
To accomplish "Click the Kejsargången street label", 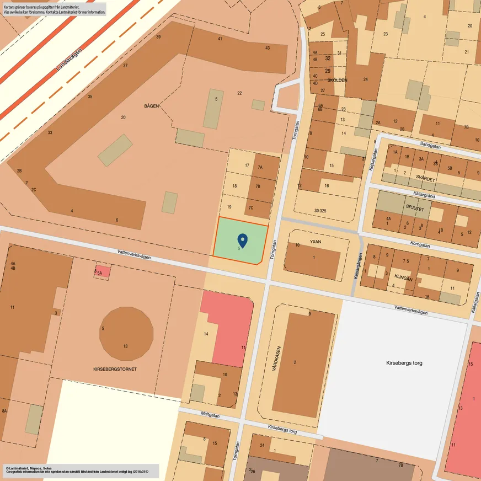I will [358, 266].
